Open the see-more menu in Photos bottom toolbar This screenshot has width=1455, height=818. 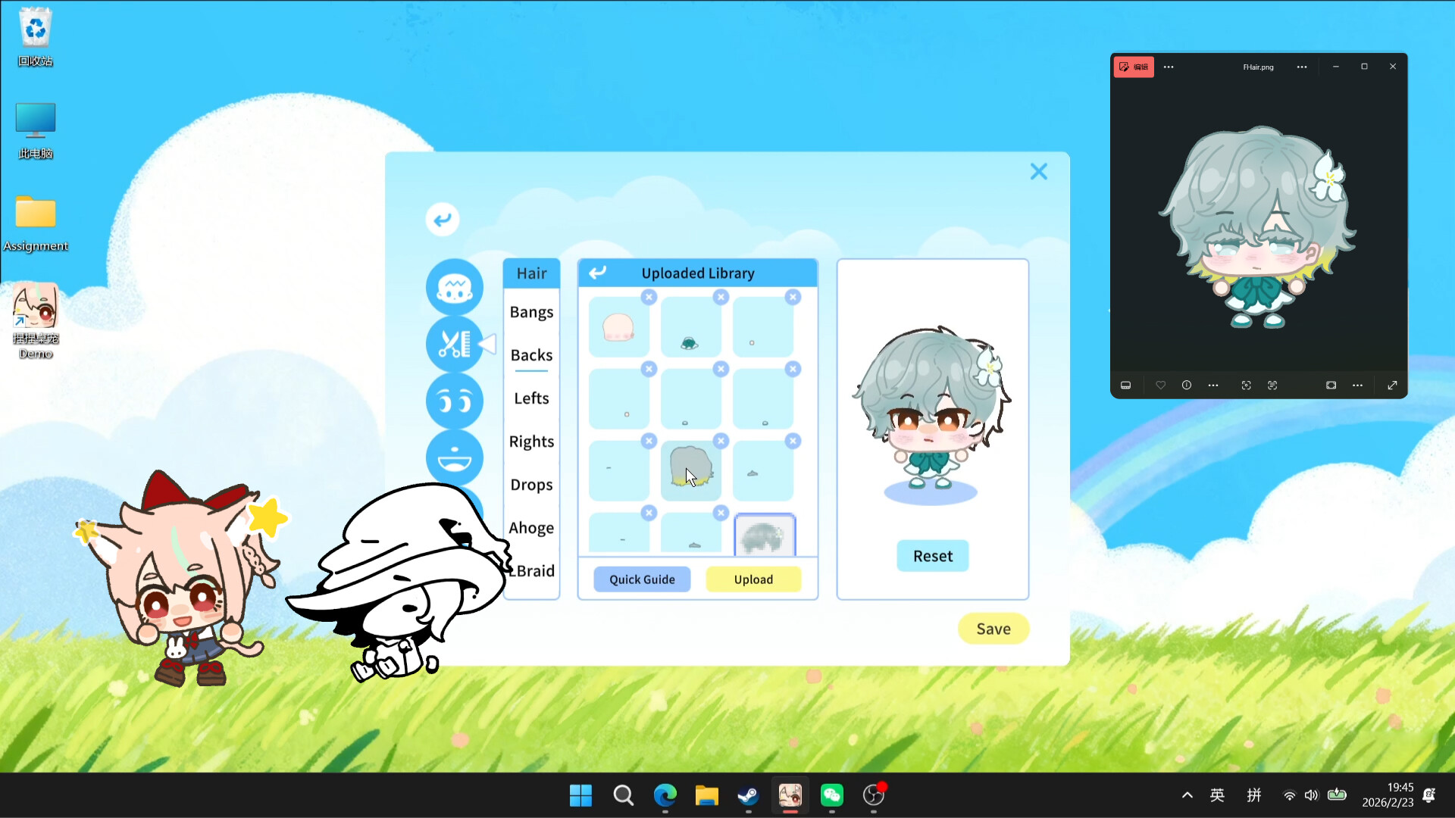tap(1213, 385)
